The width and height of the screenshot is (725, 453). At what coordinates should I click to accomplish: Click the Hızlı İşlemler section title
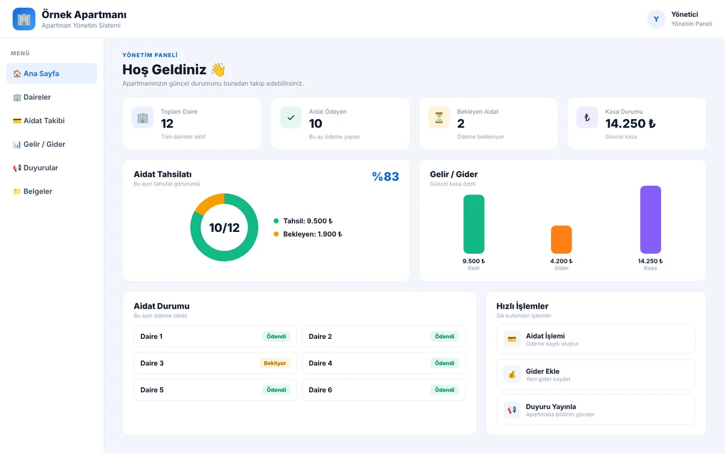523,306
